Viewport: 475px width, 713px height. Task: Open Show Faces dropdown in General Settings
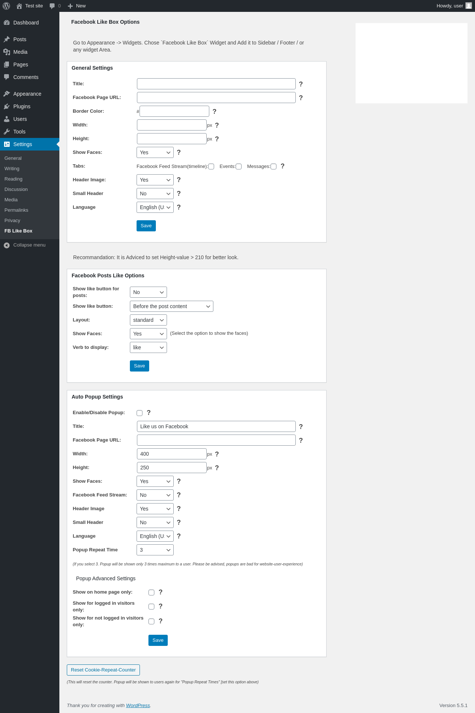[x=155, y=152]
